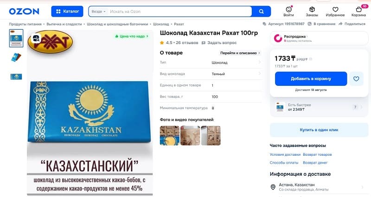Open the first buyer photo thumbnail

click(x=169, y=135)
